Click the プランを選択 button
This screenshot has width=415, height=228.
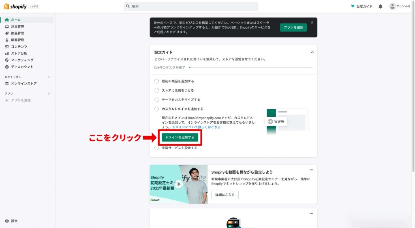293,27
